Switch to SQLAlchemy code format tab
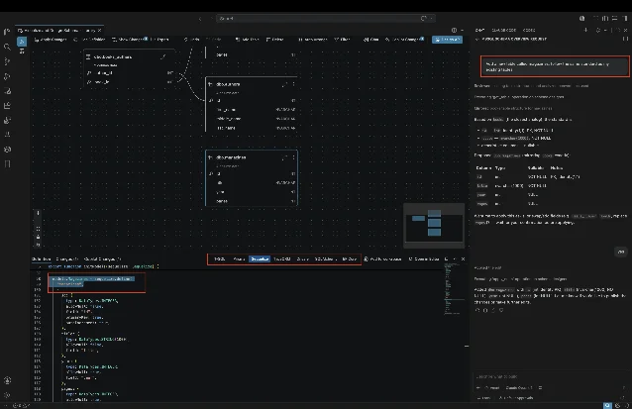Image resolution: width=632 pixels, height=409 pixels. pyautogui.click(x=325, y=259)
